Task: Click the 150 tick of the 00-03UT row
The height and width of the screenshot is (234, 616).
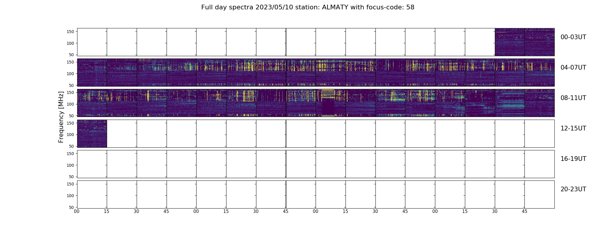Action: 71,32
